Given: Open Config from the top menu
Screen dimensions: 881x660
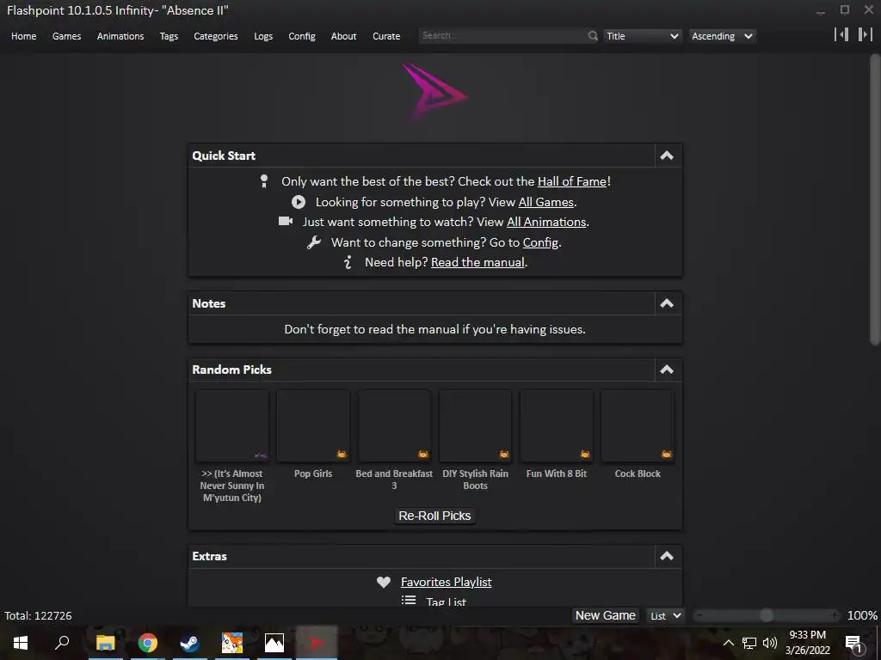Looking at the screenshot, I should click(x=302, y=36).
